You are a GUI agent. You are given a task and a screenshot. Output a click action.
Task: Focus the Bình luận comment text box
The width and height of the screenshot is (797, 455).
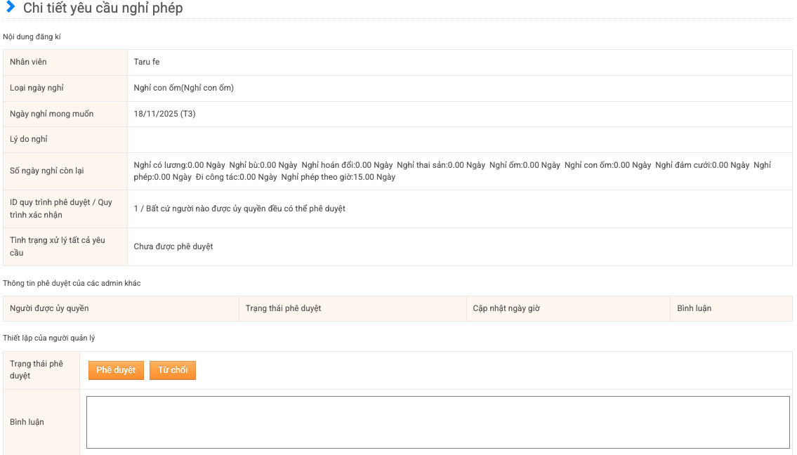pyautogui.click(x=437, y=422)
